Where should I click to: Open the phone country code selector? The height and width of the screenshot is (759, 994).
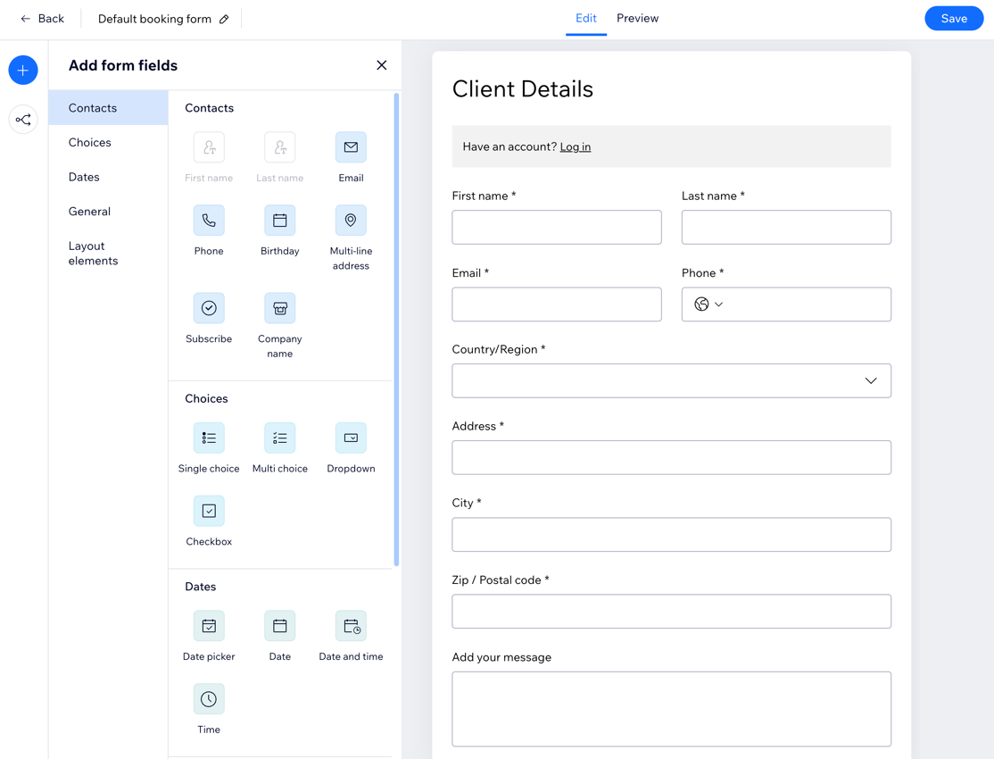(708, 304)
